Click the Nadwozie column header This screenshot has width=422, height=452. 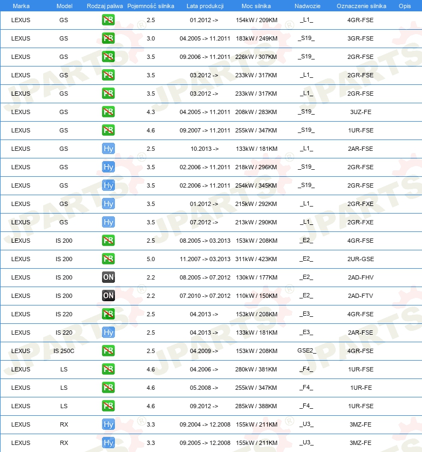click(307, 6)
